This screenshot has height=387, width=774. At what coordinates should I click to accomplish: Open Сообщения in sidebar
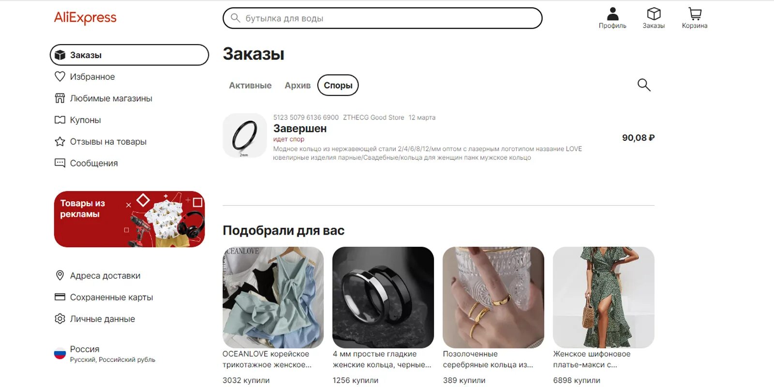point(86,163)
